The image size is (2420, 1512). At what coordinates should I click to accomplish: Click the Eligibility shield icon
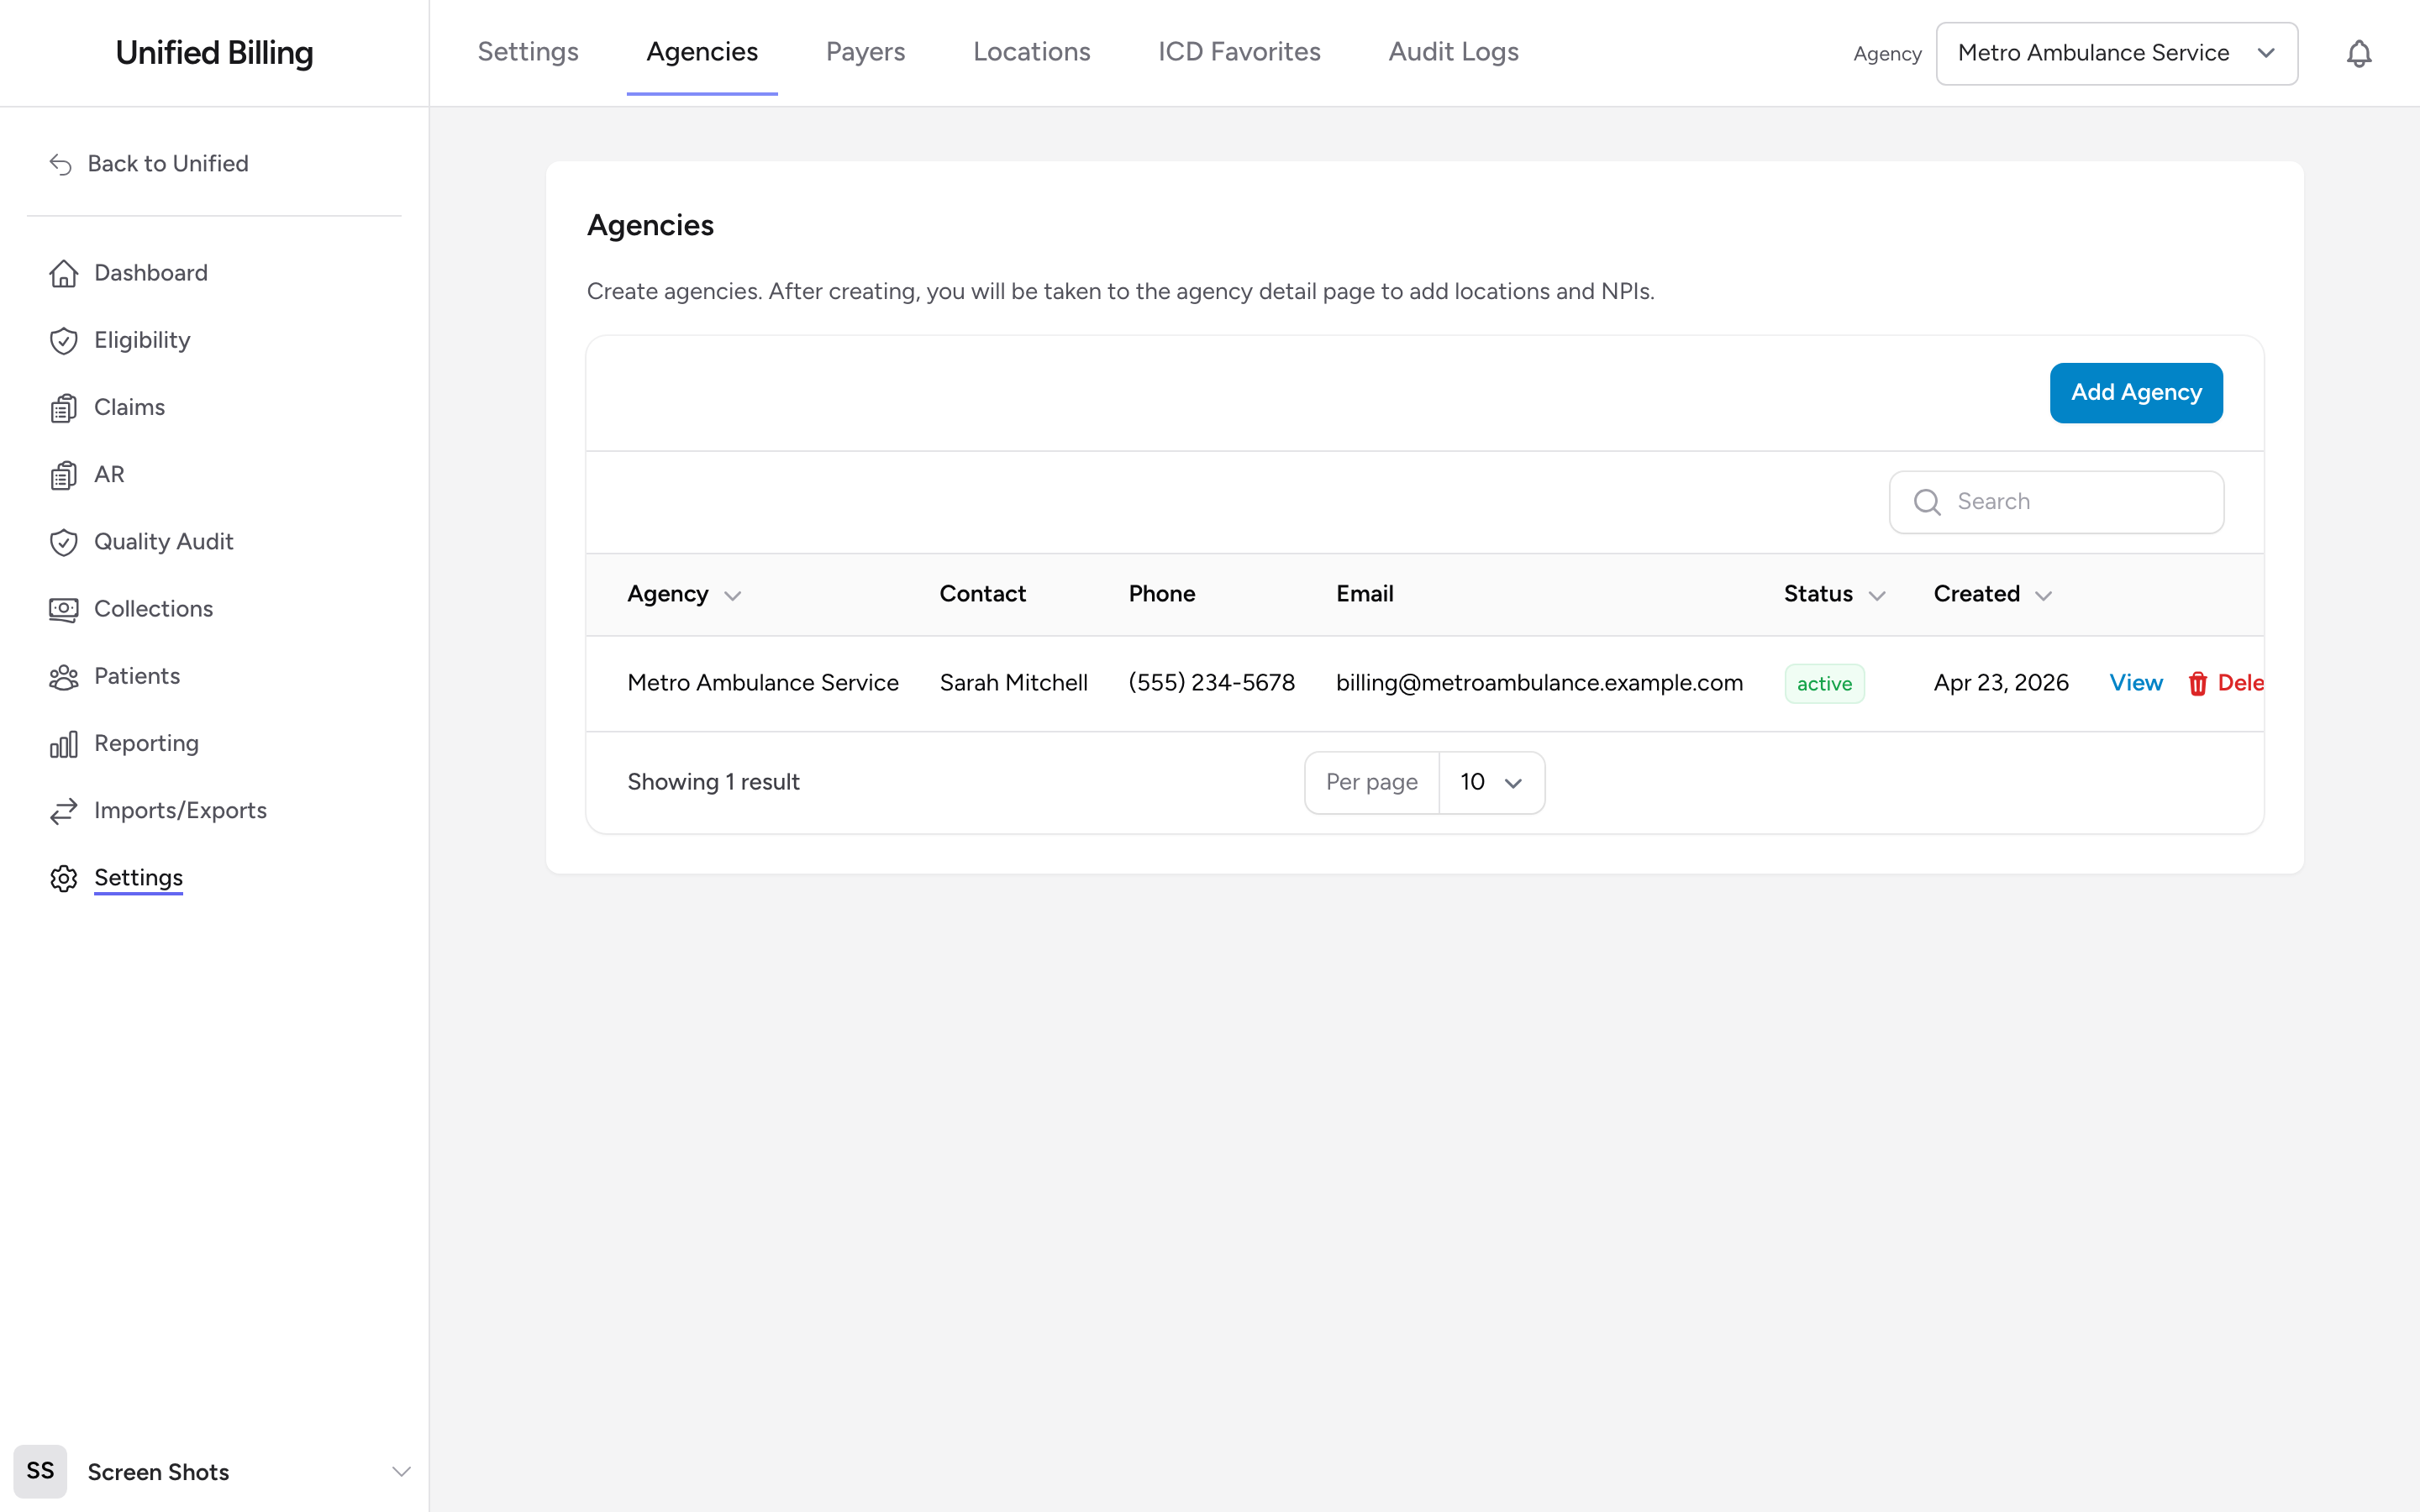tap(63, 340)
